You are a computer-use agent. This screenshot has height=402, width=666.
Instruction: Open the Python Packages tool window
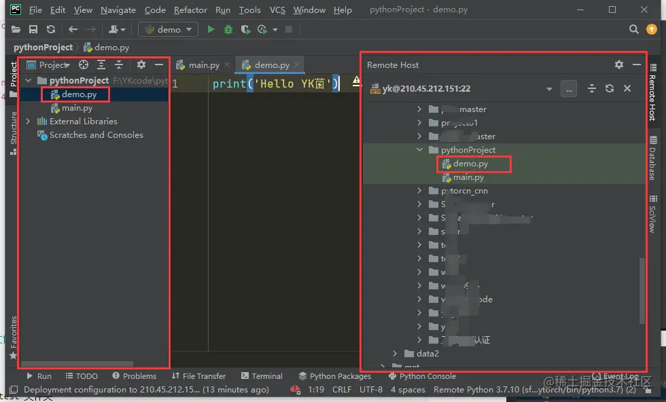(x=334, y=376)
